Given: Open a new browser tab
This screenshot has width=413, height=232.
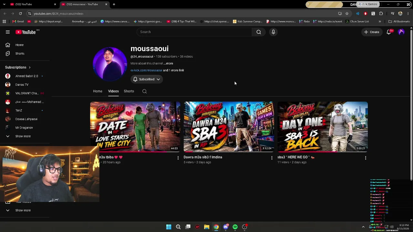Looking at the screenshot, I should pos(114,4).
